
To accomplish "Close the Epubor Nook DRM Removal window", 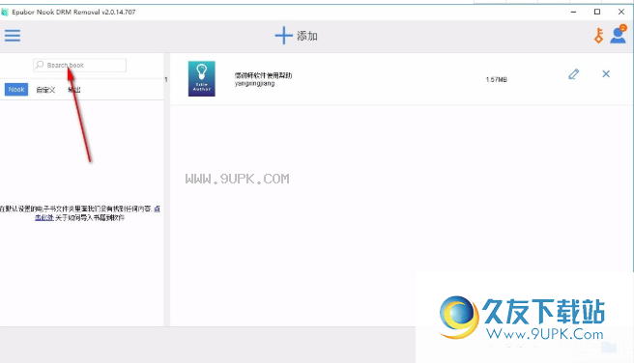I will click(x=621, y=12).
